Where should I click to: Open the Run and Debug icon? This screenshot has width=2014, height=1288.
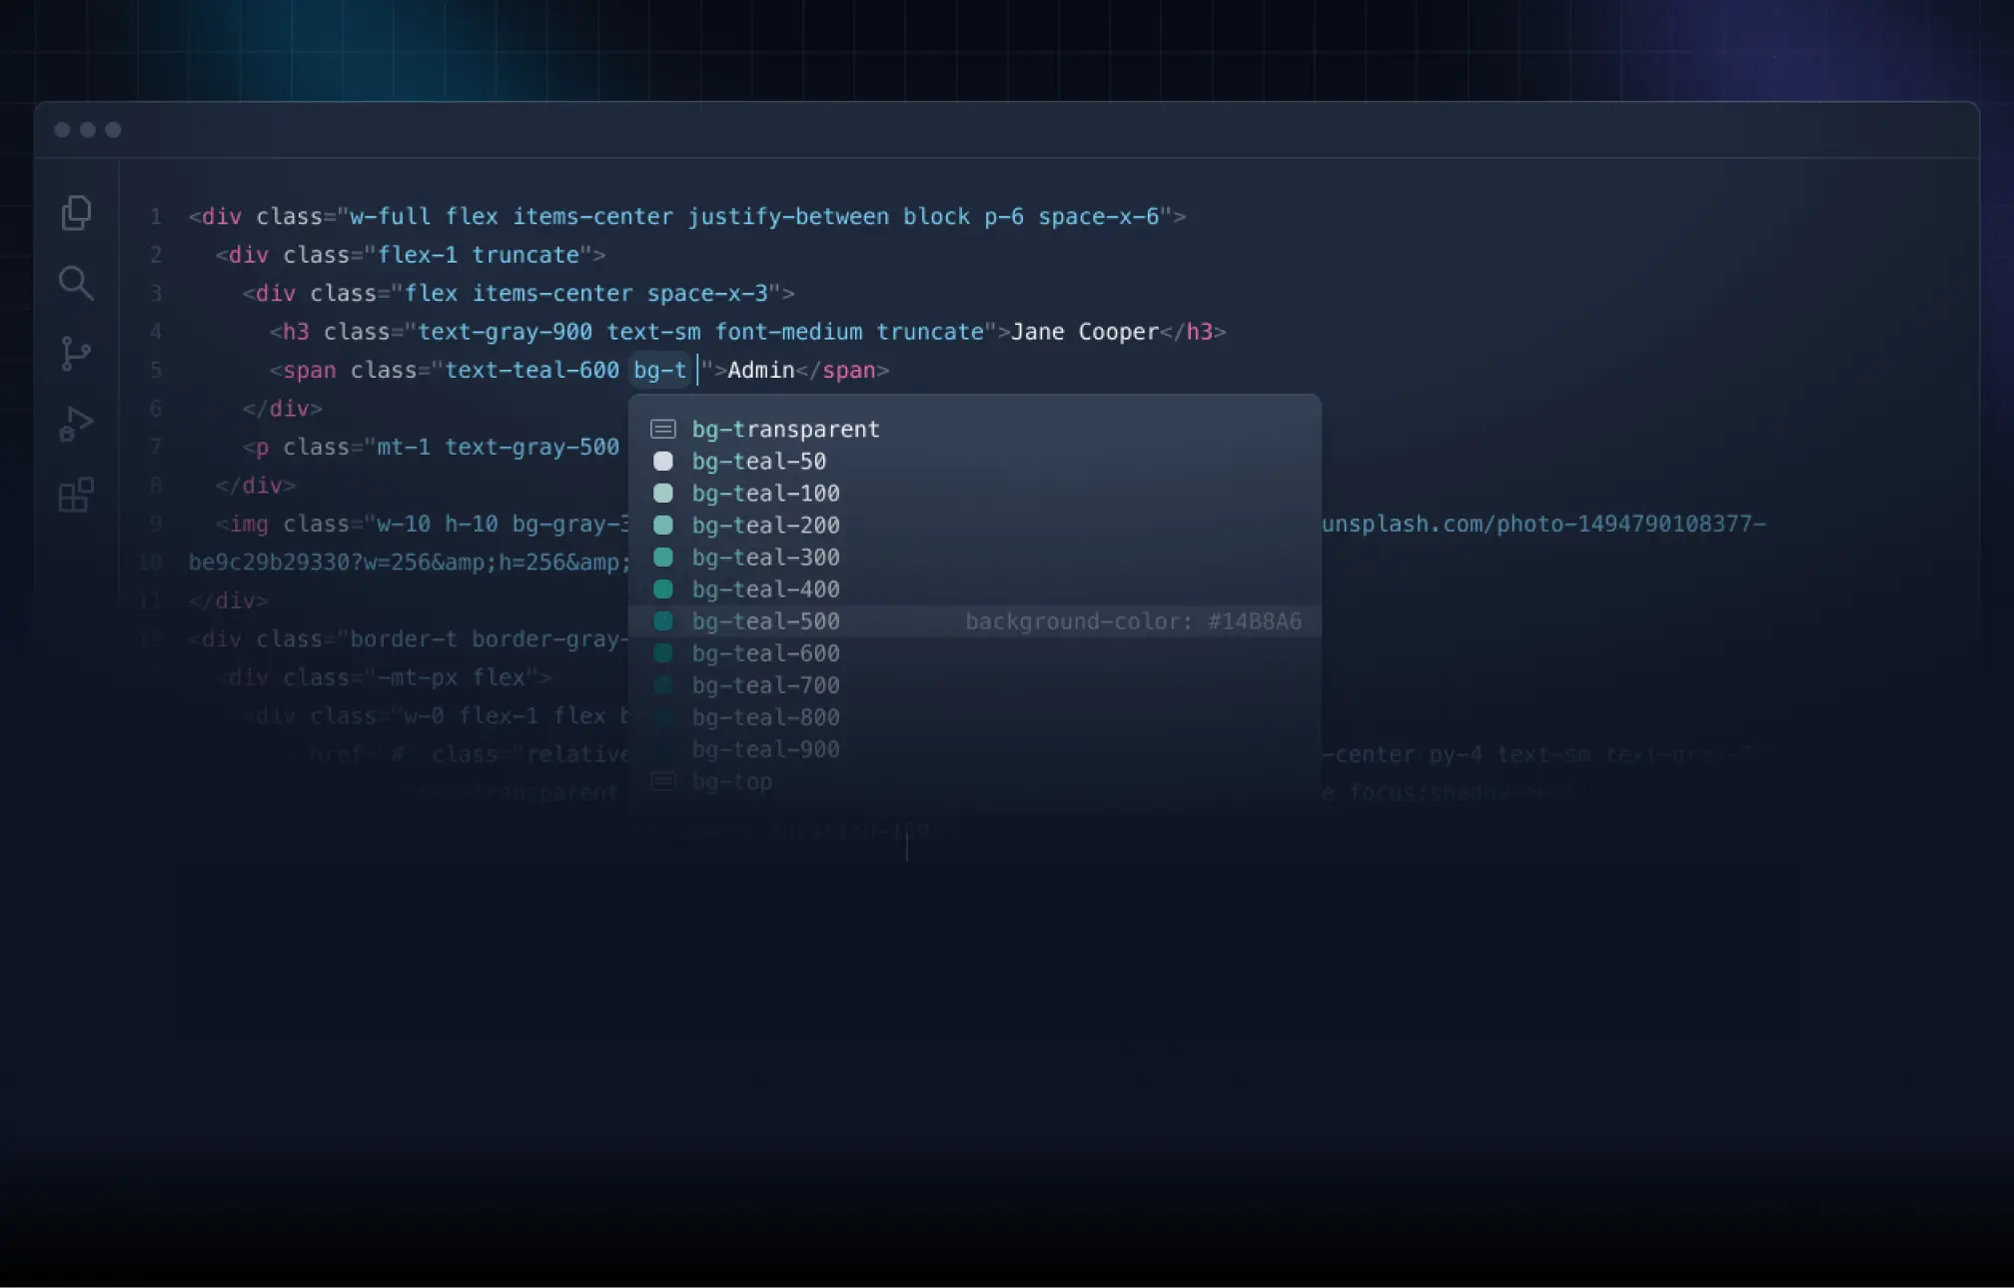pos(76,424)
